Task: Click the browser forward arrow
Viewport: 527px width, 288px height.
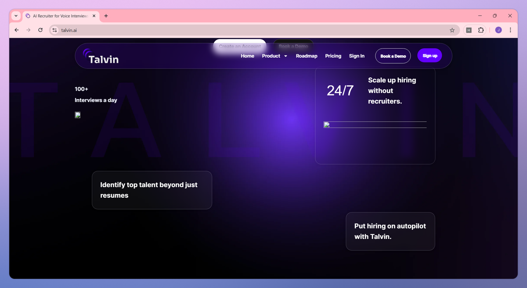Action: pyautogui.click(x=29, y=30)
